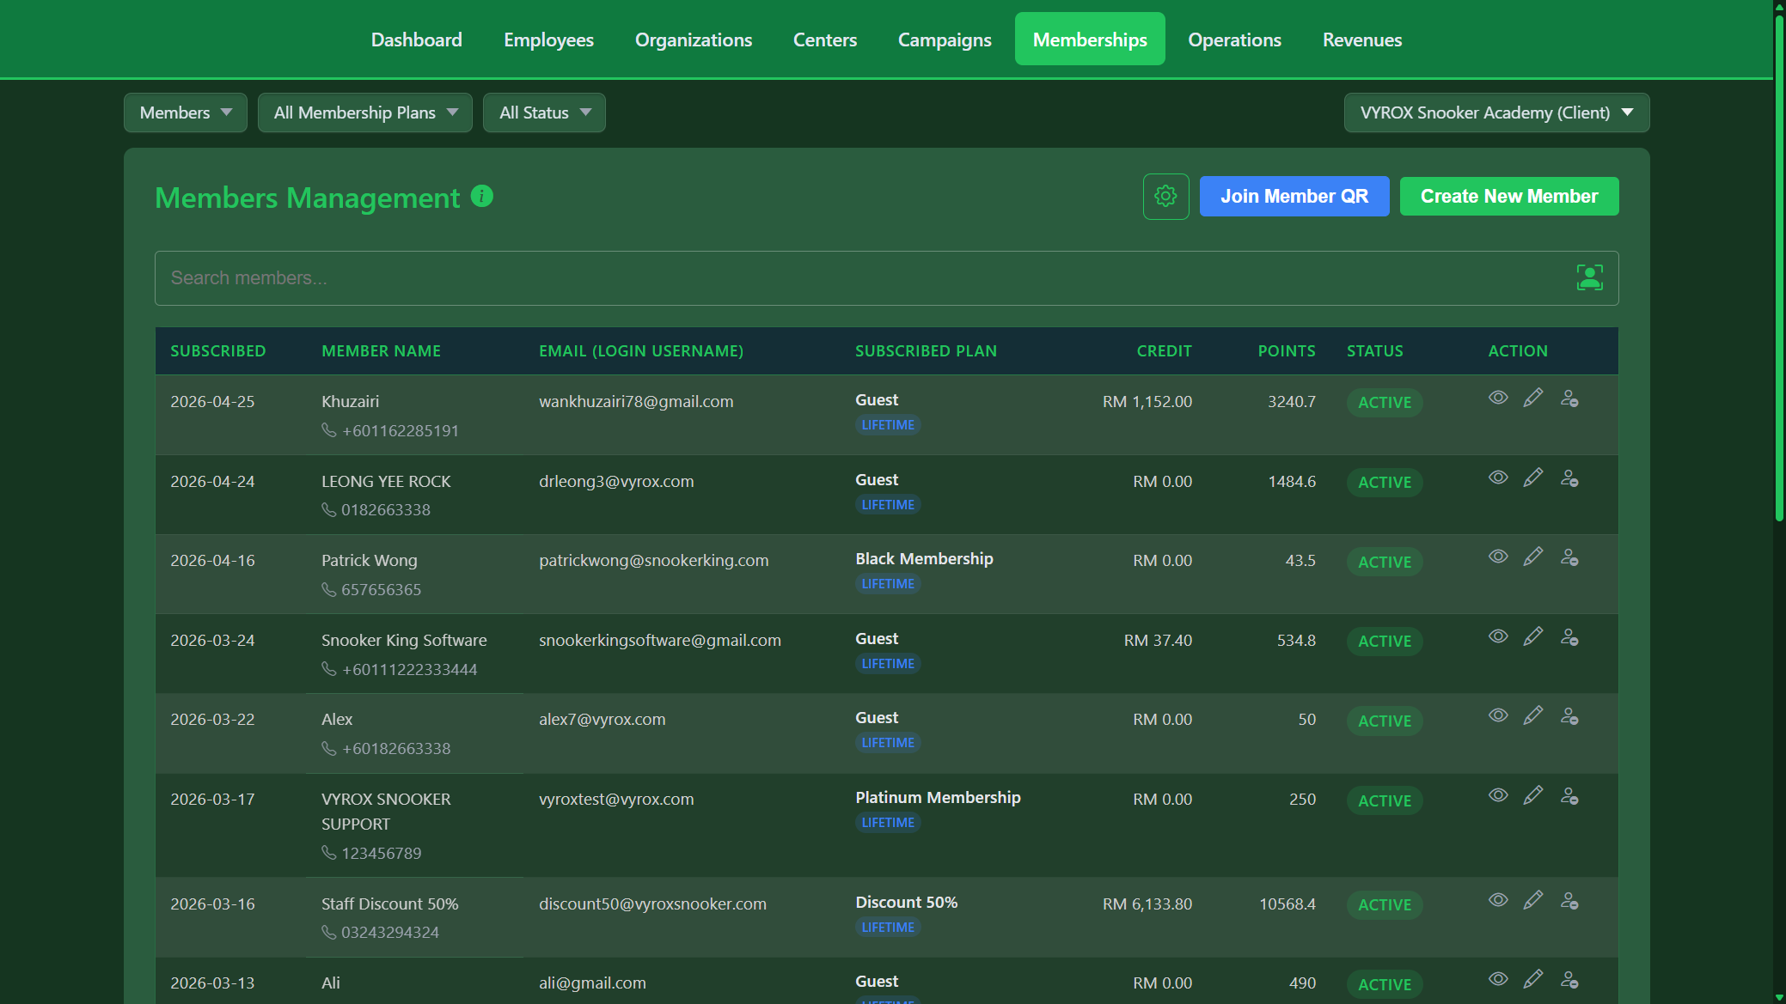This screenshot has width=1786, height=1004.
Task: Click the Platinum Membership plan text
Action: coord(938,798)
